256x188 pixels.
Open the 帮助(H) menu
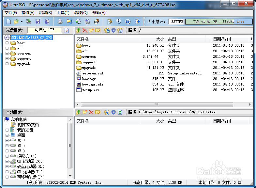point(99,13)
